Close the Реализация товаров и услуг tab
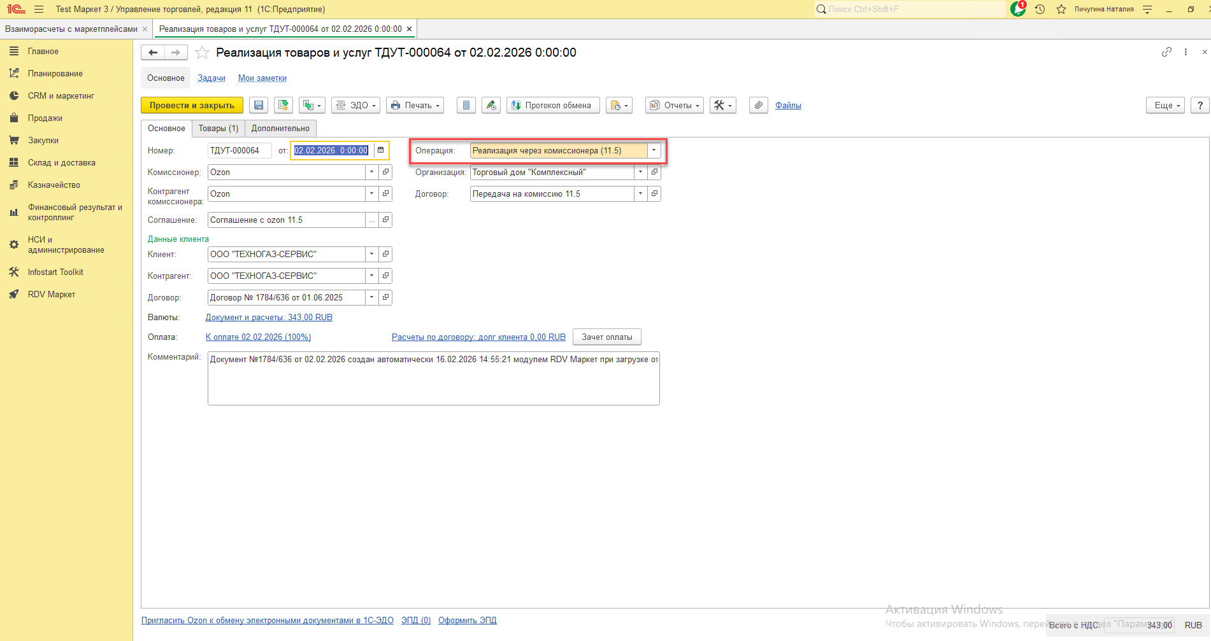The image size is (1211, 641). coord(409,29)
